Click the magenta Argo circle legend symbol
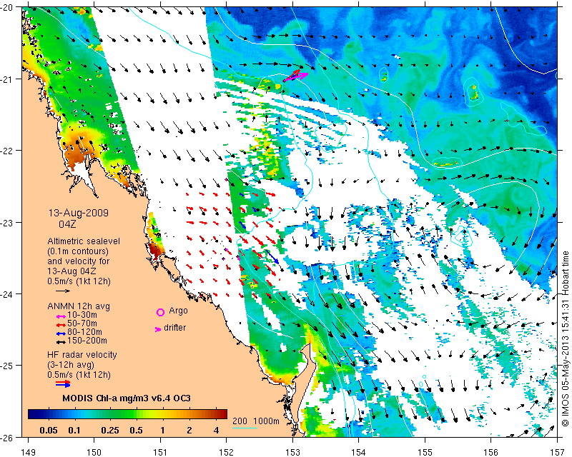The image size is (572, 457). point(160,312)
